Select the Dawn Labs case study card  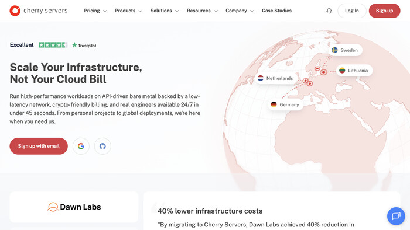click(74, 207)
